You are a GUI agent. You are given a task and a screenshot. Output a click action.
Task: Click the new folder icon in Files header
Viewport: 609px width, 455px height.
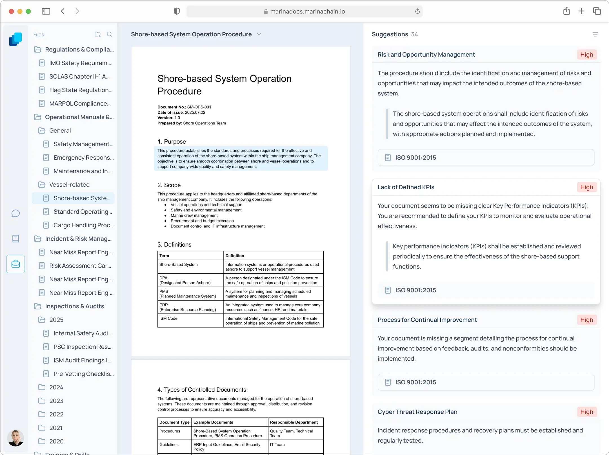point(97,34)
